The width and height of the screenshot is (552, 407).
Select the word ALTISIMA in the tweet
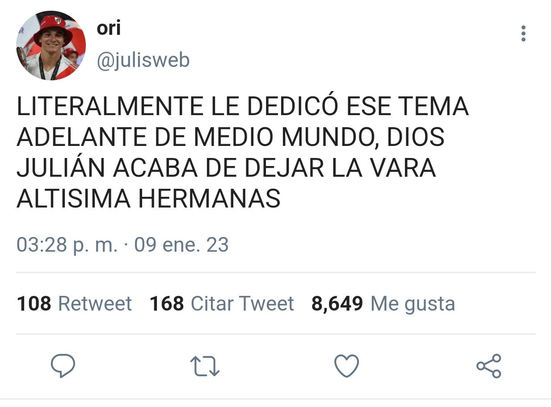click(x=74, y=199)
